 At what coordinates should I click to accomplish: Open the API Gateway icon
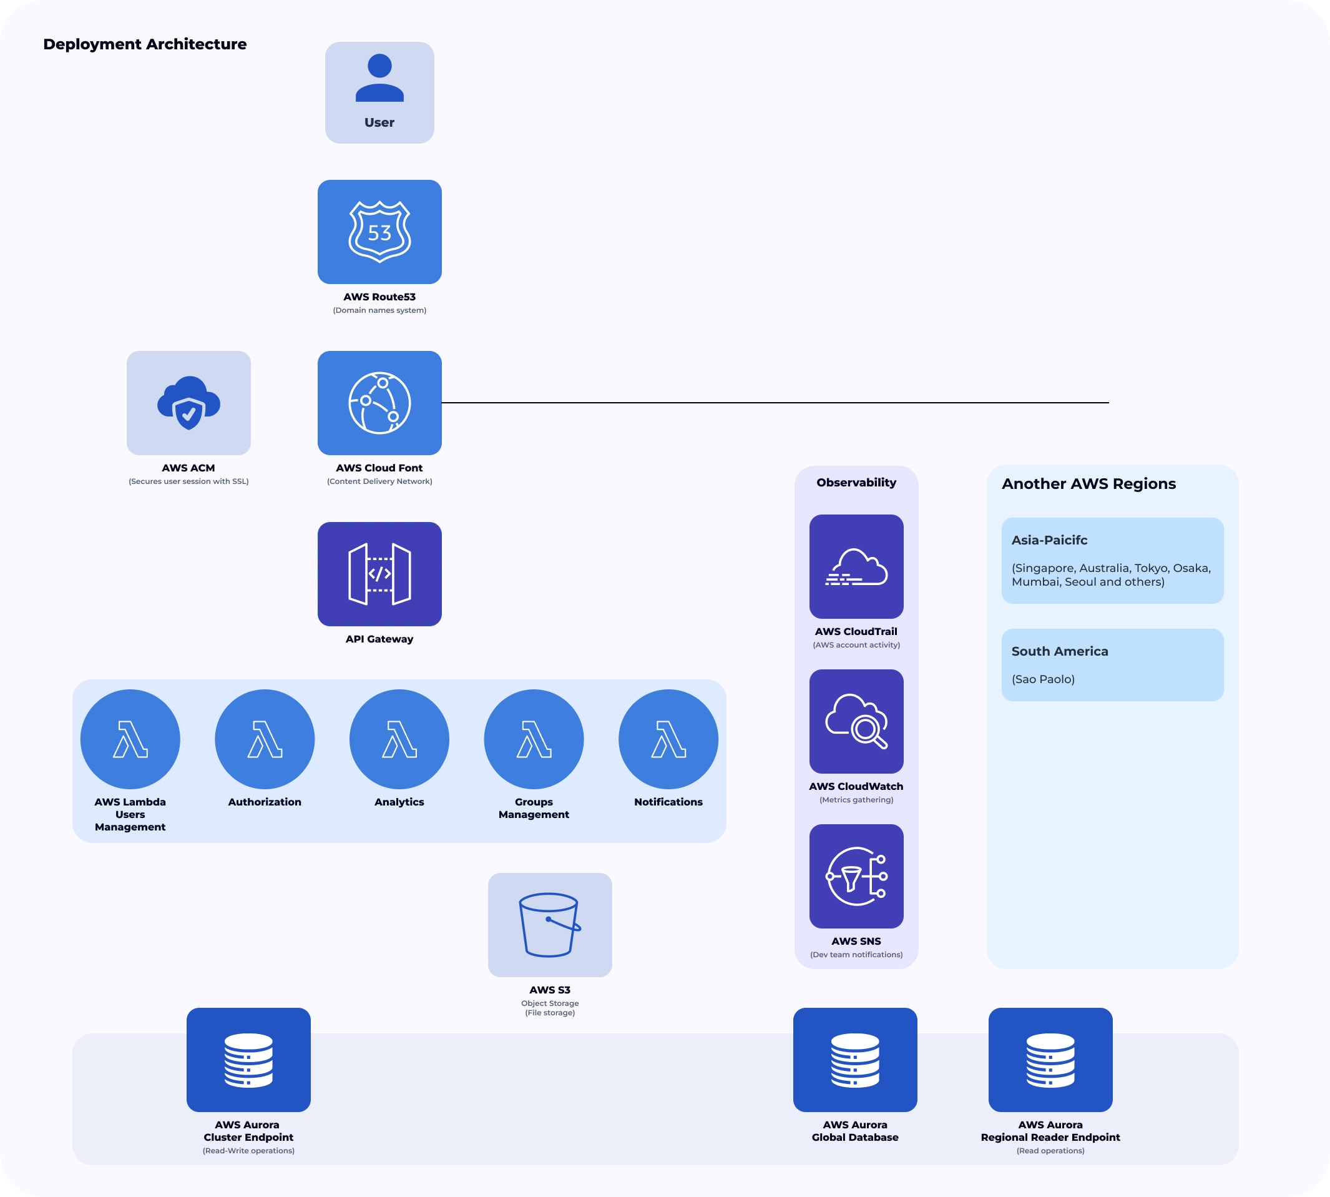pyautogui.click(x=379, y=574)
